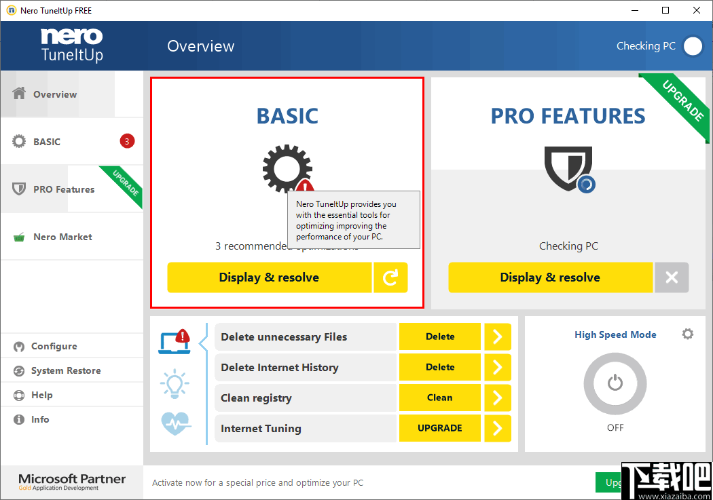Click the red 3 notification badge
Image resolution: width=713 pixels, height=500 pixels.
point(127,141)
